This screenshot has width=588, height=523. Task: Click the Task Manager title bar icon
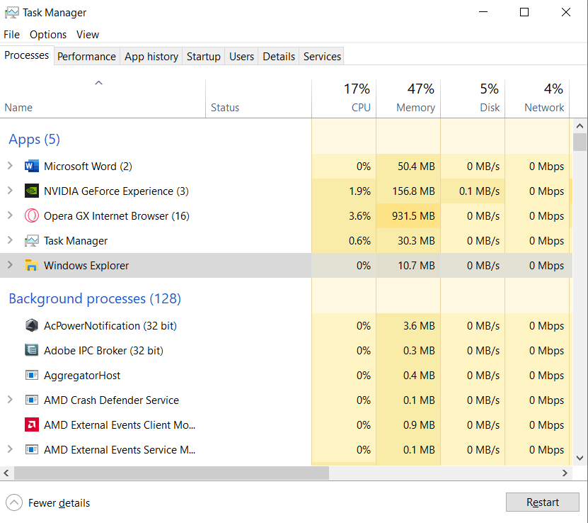11,12
